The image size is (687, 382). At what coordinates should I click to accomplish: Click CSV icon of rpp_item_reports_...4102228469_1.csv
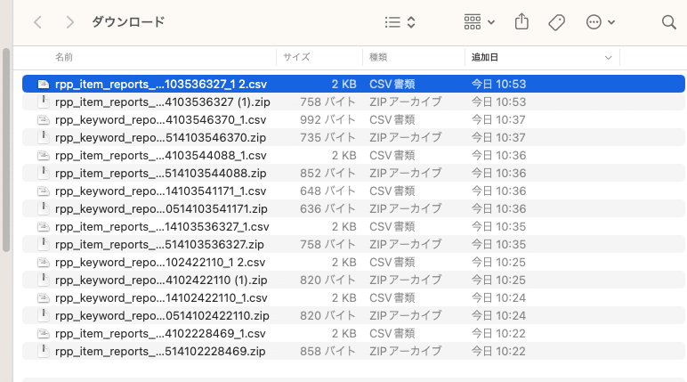coord(43,333)
